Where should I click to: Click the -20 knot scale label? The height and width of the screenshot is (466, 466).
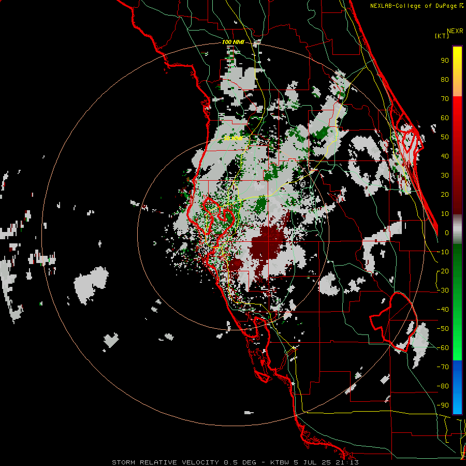click(x=443, y=271)
